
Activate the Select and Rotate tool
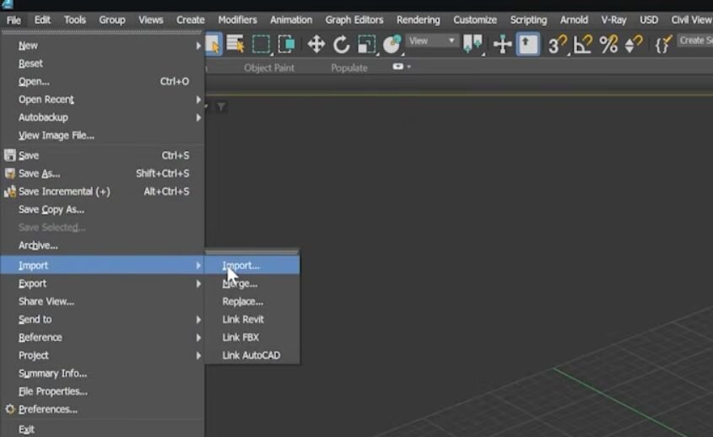[342, 45]
